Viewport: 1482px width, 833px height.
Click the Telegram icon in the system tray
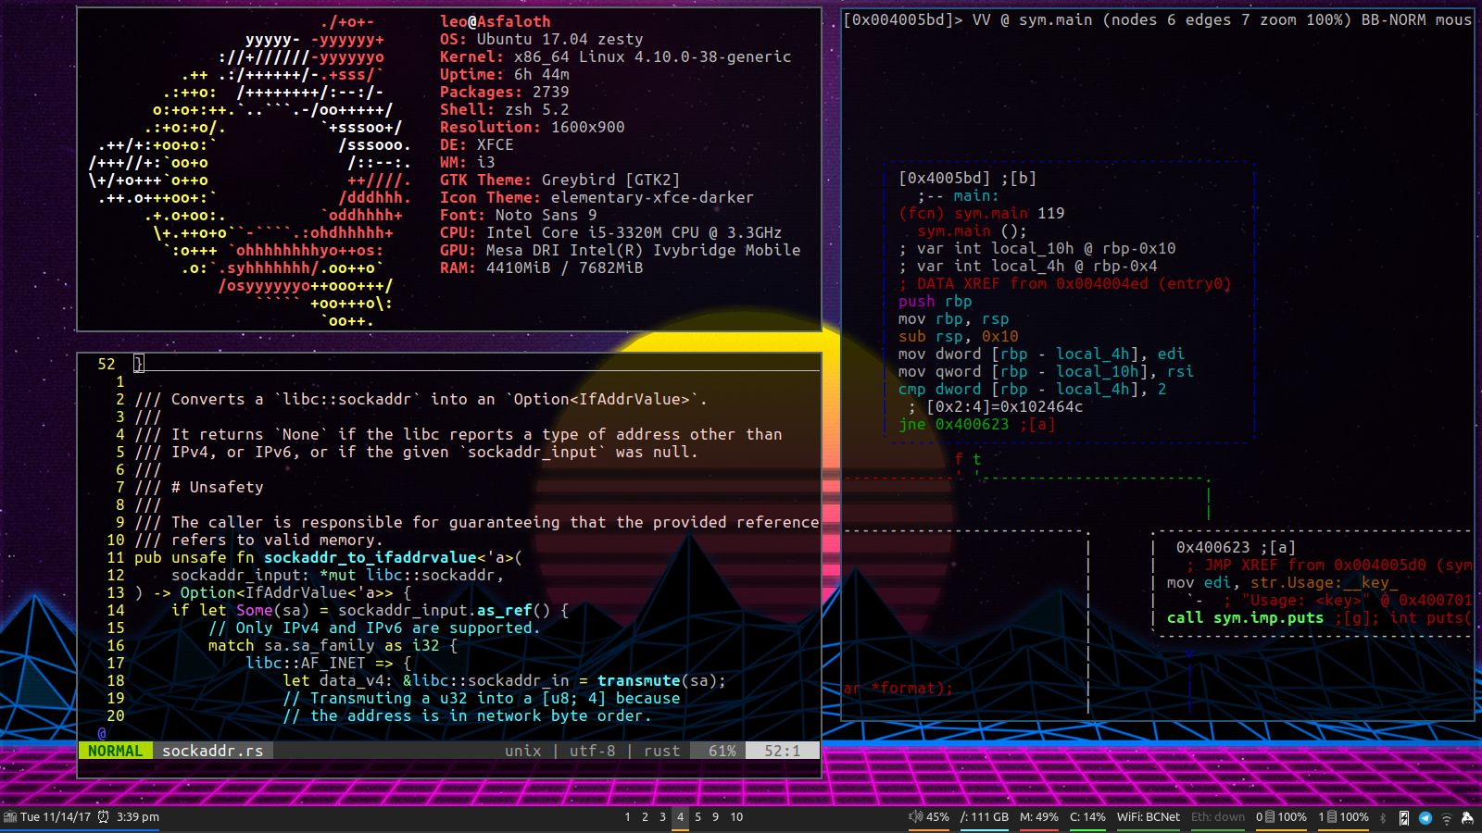(x=1424, y=817)
